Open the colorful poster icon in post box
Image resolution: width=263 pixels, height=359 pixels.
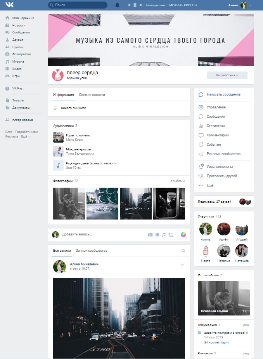coord(183,234)
